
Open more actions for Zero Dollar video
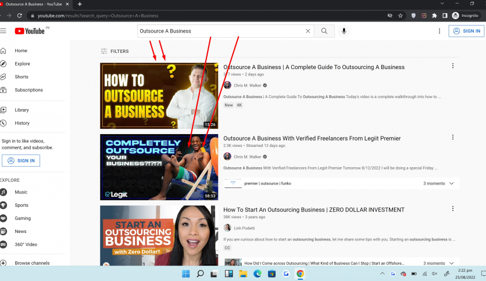coord(453,208)
